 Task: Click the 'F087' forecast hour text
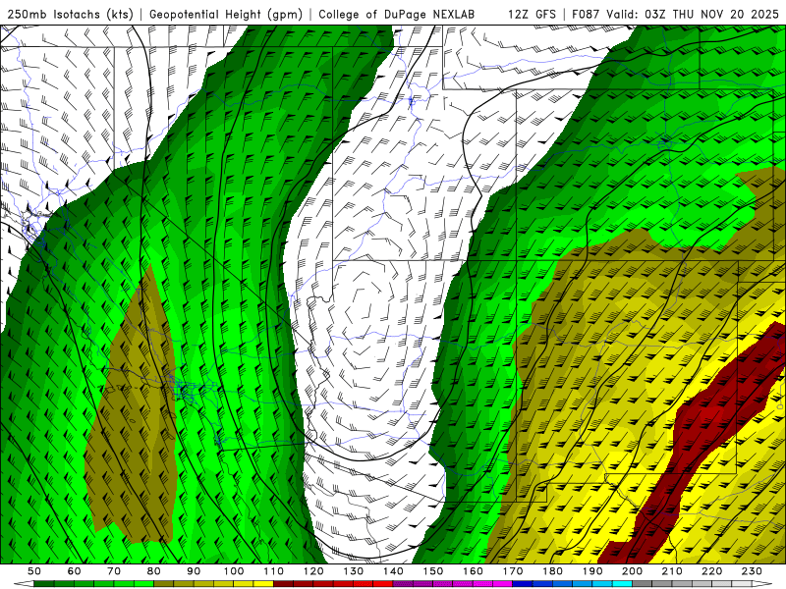pos(586,14)
